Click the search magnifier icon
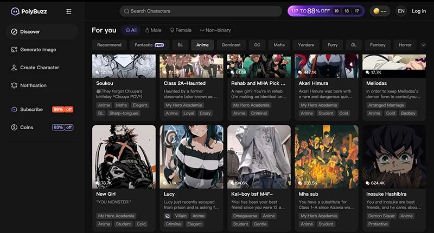 (x=126, y=11)
